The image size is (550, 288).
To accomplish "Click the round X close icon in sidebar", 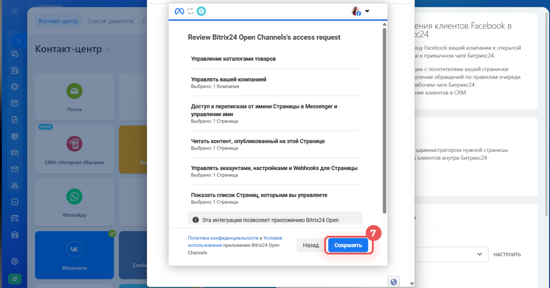I will [18, 41].
